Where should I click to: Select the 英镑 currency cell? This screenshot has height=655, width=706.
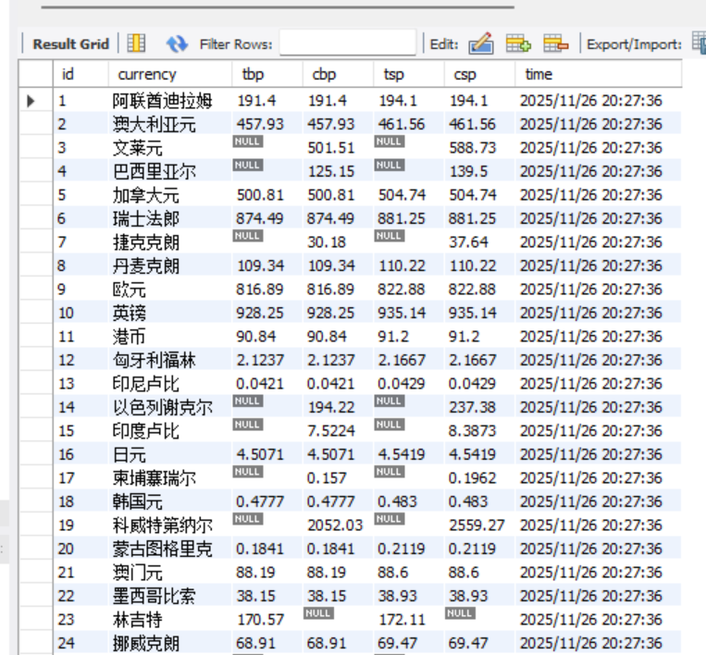coord(170,313)
